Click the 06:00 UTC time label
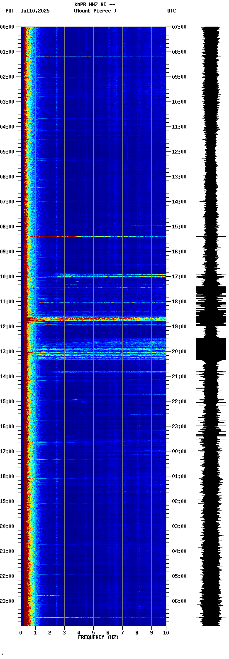Viewport: 229px width, 659px height. point(179,601)
